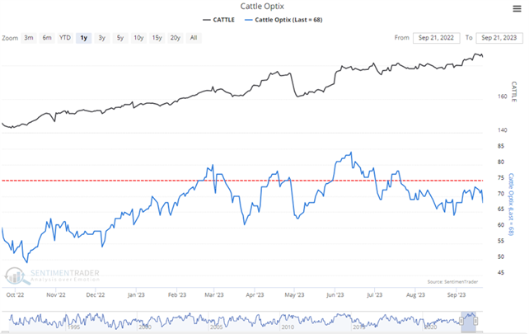
Task: Click the To date field
Action: point(501,38)
